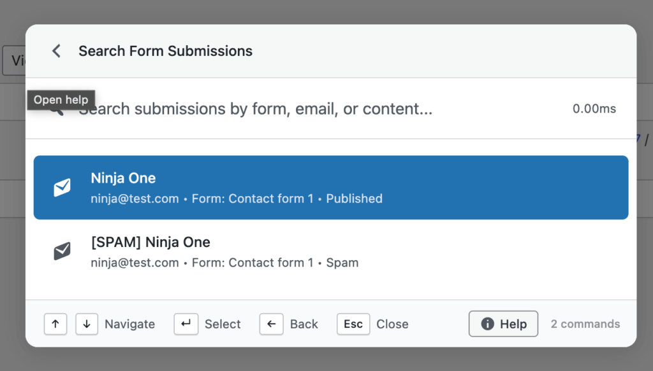Click the info icon inside the Help button
The height and width of the screenshot is (371, 653).
489,324
